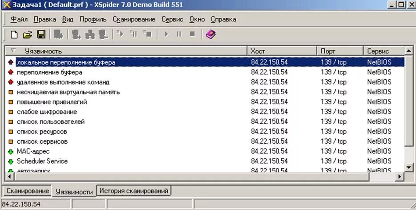Save the task with the floppy disk icon

pyautogui.click(x=41, y=34)
